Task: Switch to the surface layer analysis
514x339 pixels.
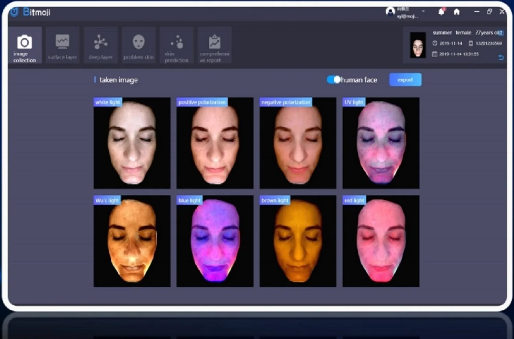Action: tap(62, 46)
